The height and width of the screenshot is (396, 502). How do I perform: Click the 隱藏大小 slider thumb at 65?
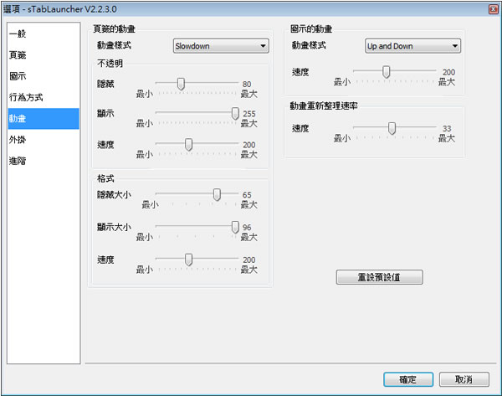[217, 195]
